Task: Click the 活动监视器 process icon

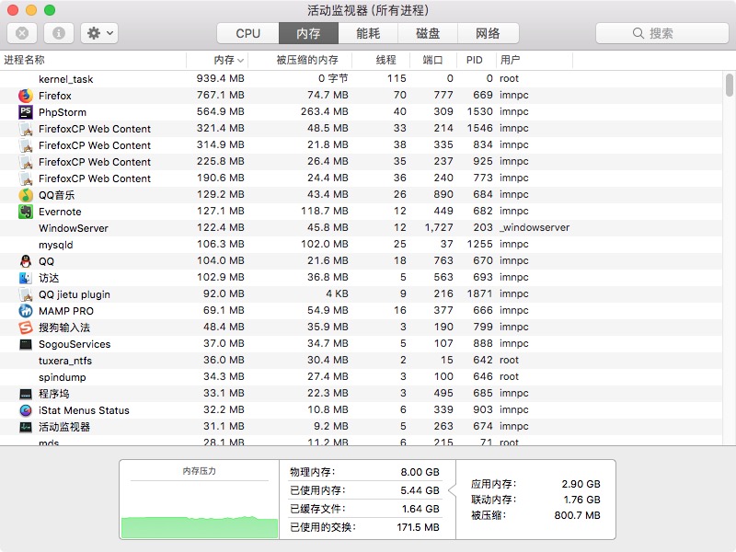Action: click(x=26, y=427)
